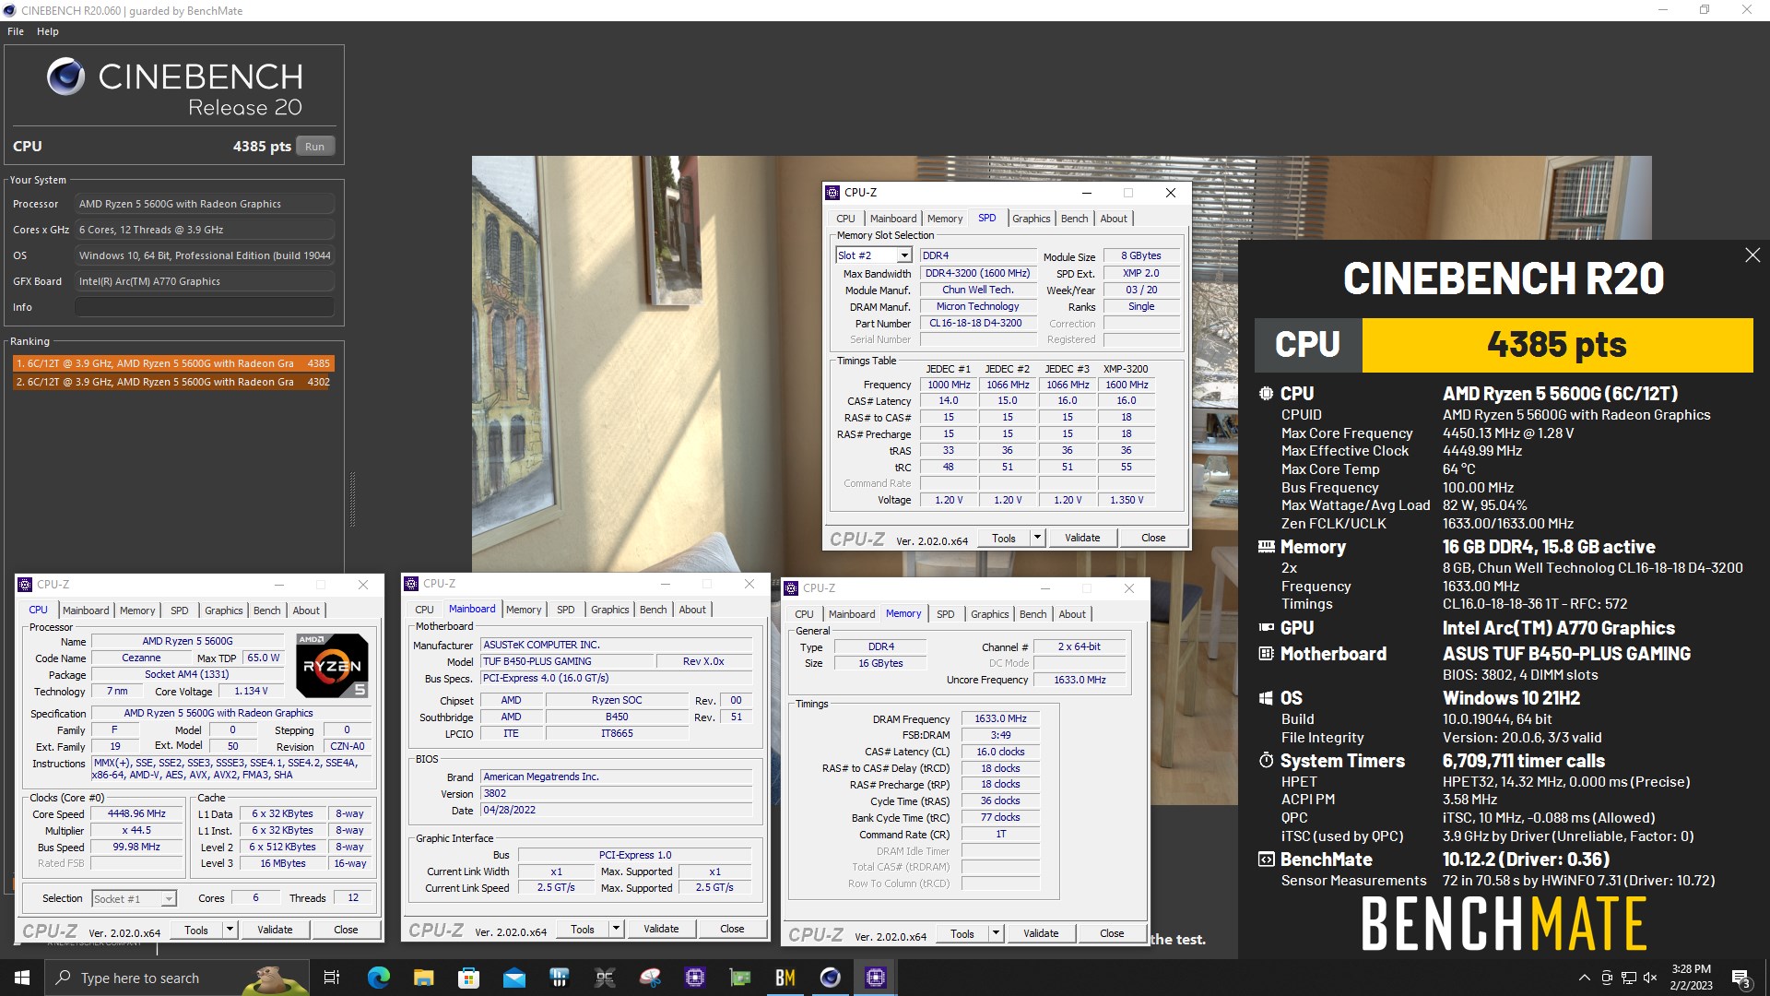Click Close in the CPU-Z SPD window

[x=1153, y=538]
